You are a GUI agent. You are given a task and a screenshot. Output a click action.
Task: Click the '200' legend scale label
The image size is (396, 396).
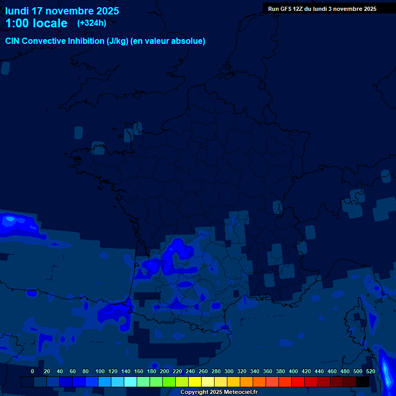tap(164, 371)
